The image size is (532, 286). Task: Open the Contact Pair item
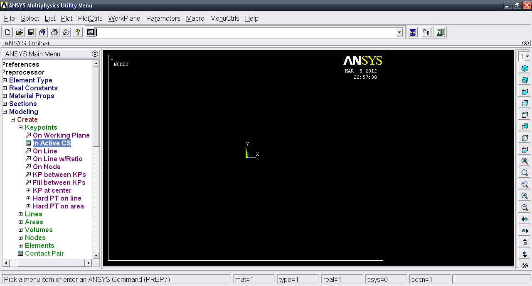(x=44, y=254)
